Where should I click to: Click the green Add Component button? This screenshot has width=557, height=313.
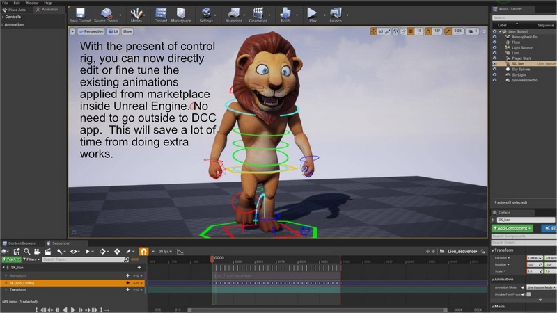[512, 228]
